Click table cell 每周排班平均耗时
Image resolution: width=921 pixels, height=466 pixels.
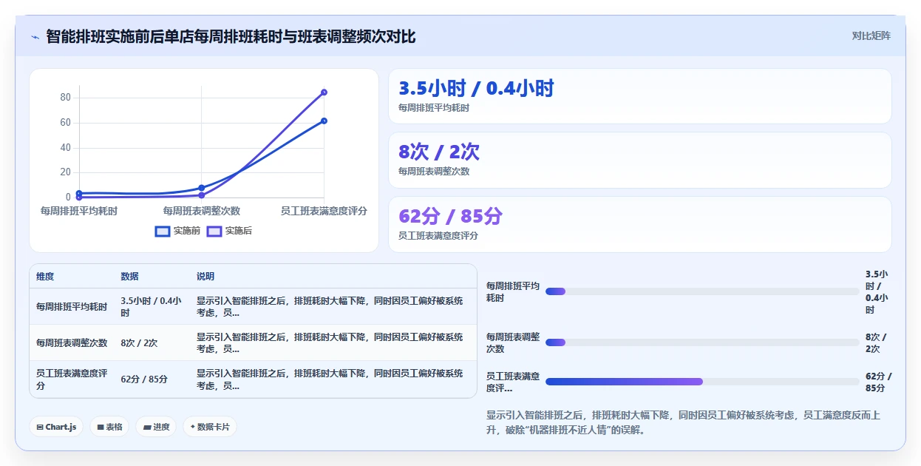coord(72,306)
